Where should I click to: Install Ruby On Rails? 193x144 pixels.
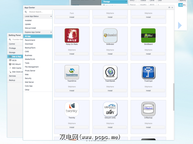pyautogui.click(x=72, y=54)
